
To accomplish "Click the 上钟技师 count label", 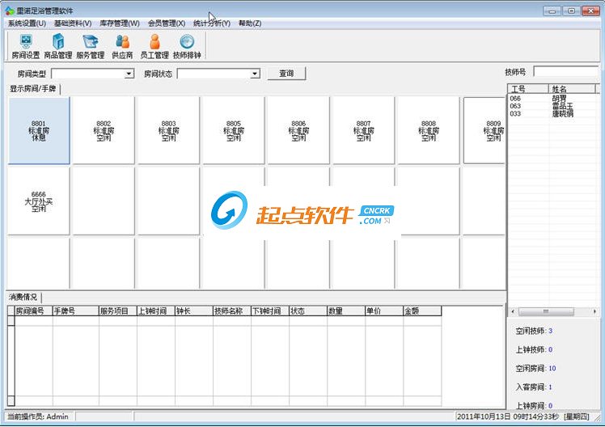I will [x=534, y=349].
